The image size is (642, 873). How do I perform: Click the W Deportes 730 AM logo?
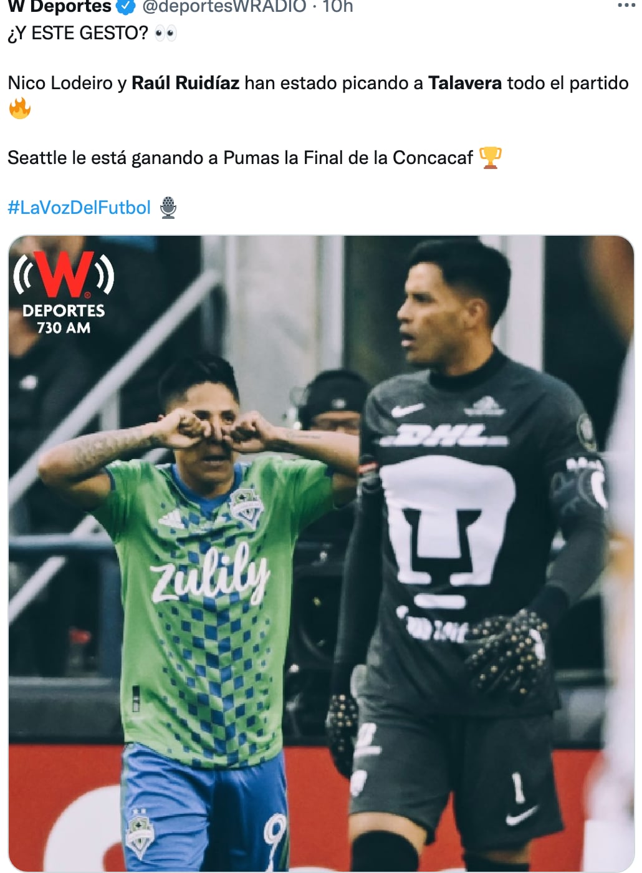pos(64,292)
